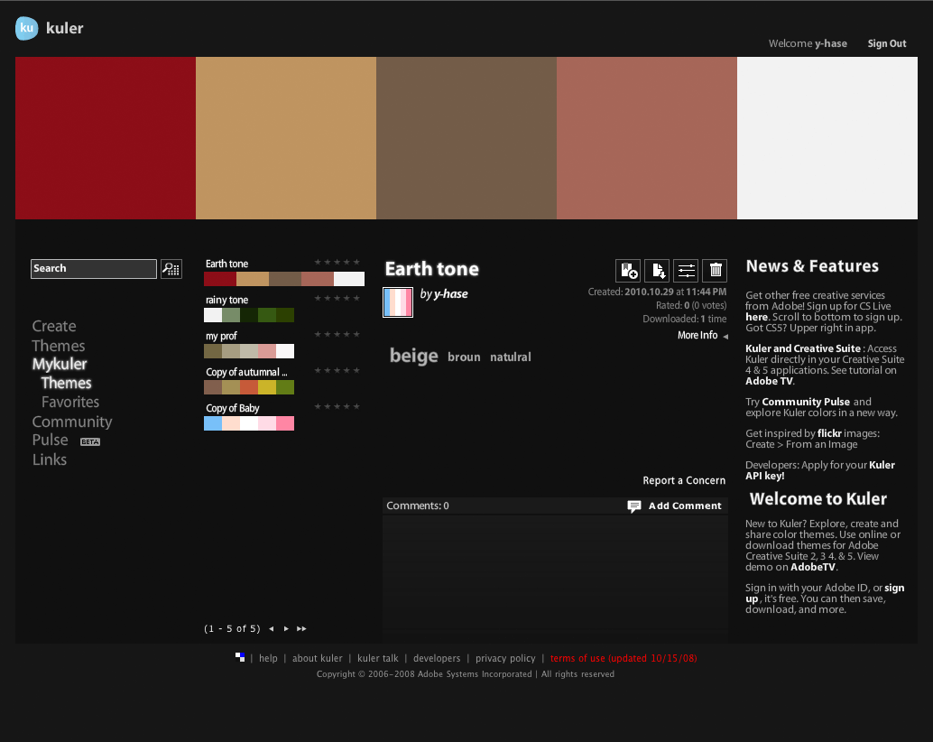The height and width of the screenshot is (742, 933).
Task: Open the about kuler footer link
Action: point(317,658)
